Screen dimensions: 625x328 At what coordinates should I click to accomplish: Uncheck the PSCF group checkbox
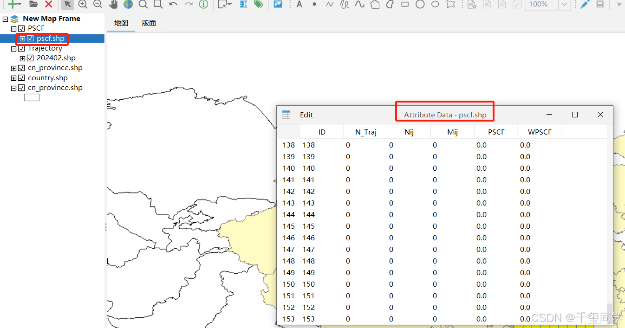click(21, 28)
